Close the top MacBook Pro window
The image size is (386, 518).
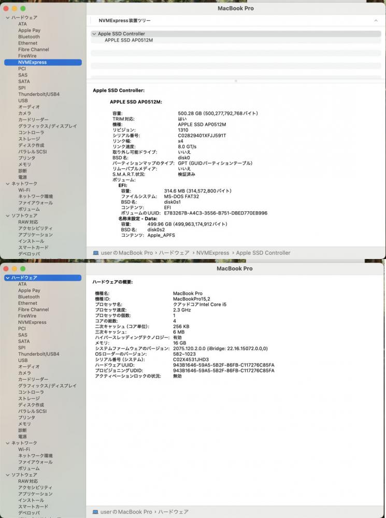[x=6, y=8]
